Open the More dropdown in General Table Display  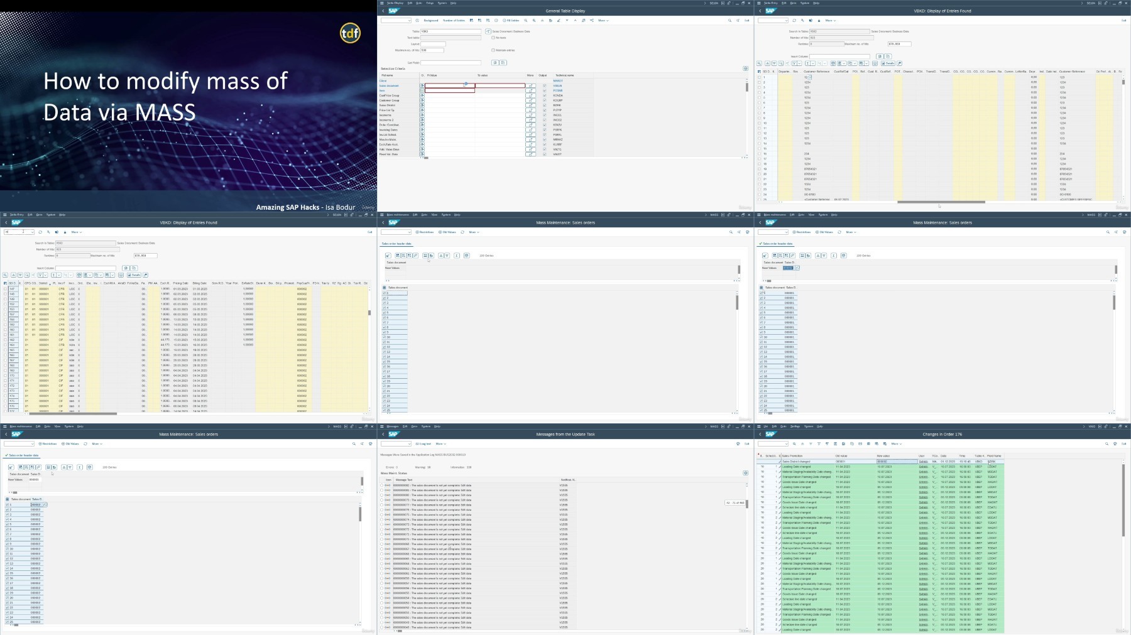pos(603,20)
